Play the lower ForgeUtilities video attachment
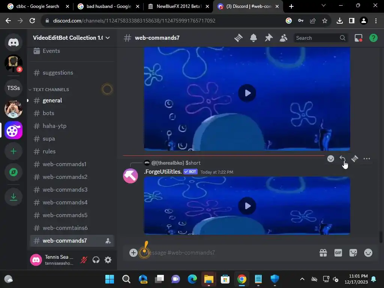This screenshot has height=288, width=384. (x=247, y=206)
